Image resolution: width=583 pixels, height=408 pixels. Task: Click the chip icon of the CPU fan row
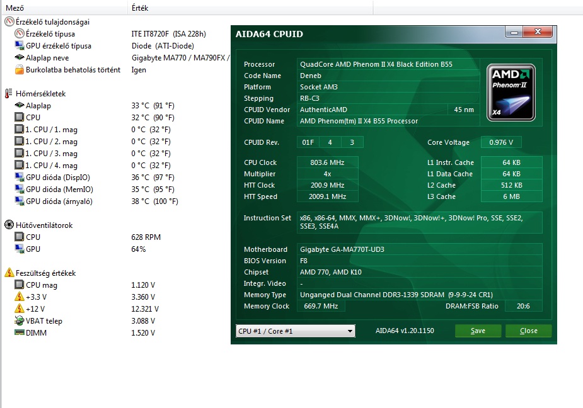[x=19, y=237]
